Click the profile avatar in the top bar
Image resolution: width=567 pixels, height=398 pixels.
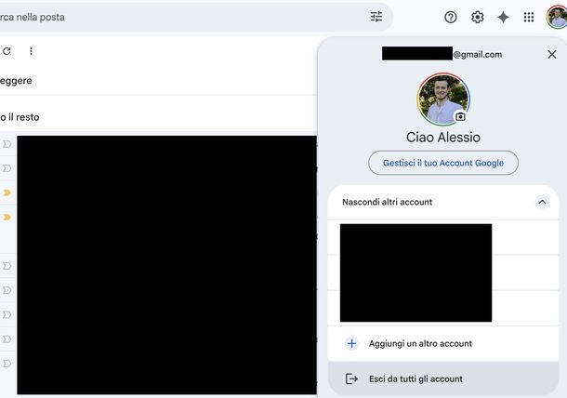point(557,17)
